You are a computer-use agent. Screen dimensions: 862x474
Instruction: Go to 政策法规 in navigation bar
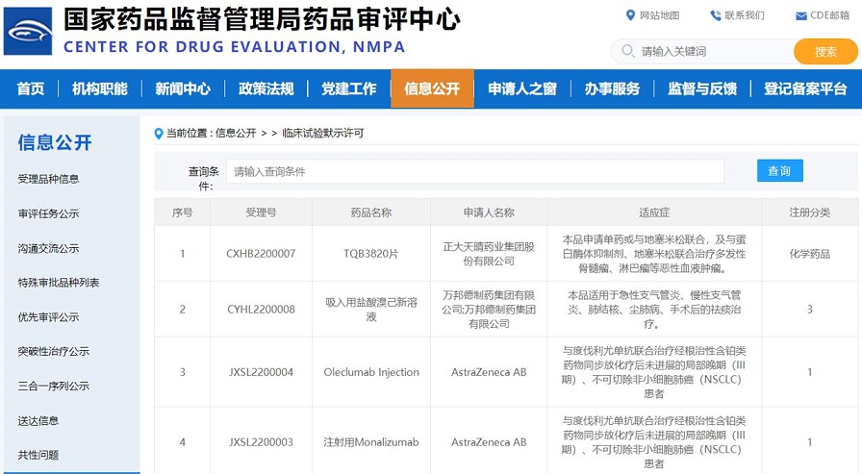(266, 88)
